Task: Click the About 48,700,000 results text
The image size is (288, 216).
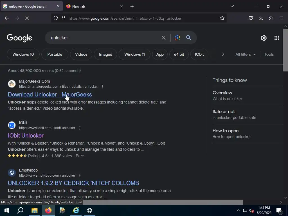Action: [44, 71]
